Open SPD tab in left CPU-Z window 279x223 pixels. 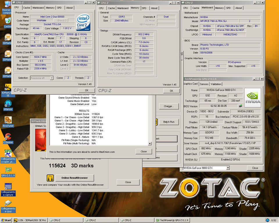coord(59,8)
